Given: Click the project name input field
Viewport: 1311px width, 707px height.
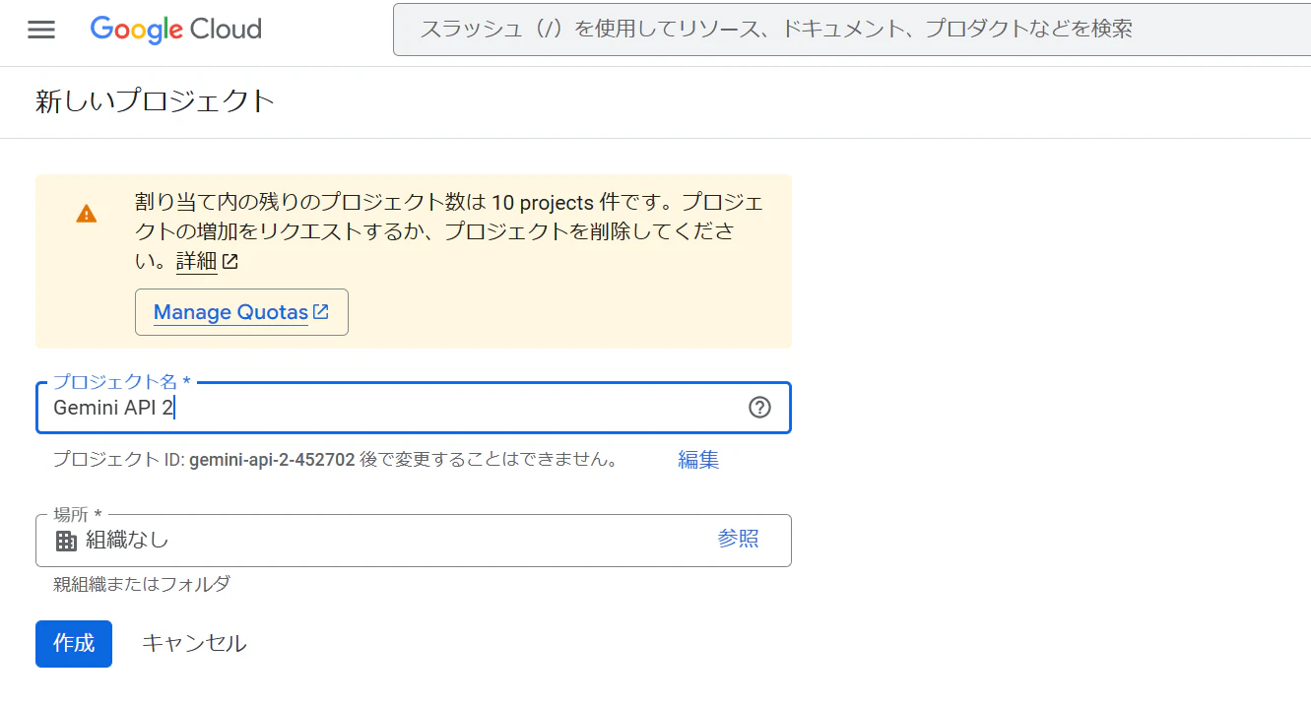Looking at the screenshot, I should pos(413,408).
